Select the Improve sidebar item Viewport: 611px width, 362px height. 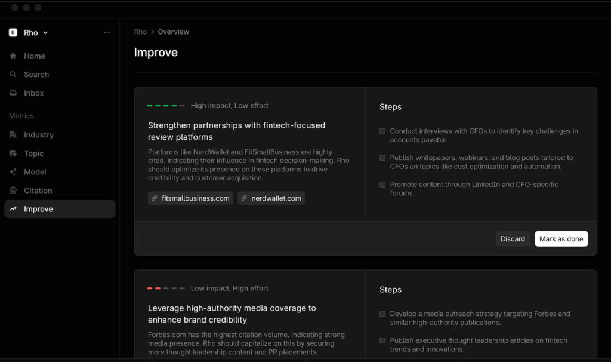pos(60,208)
